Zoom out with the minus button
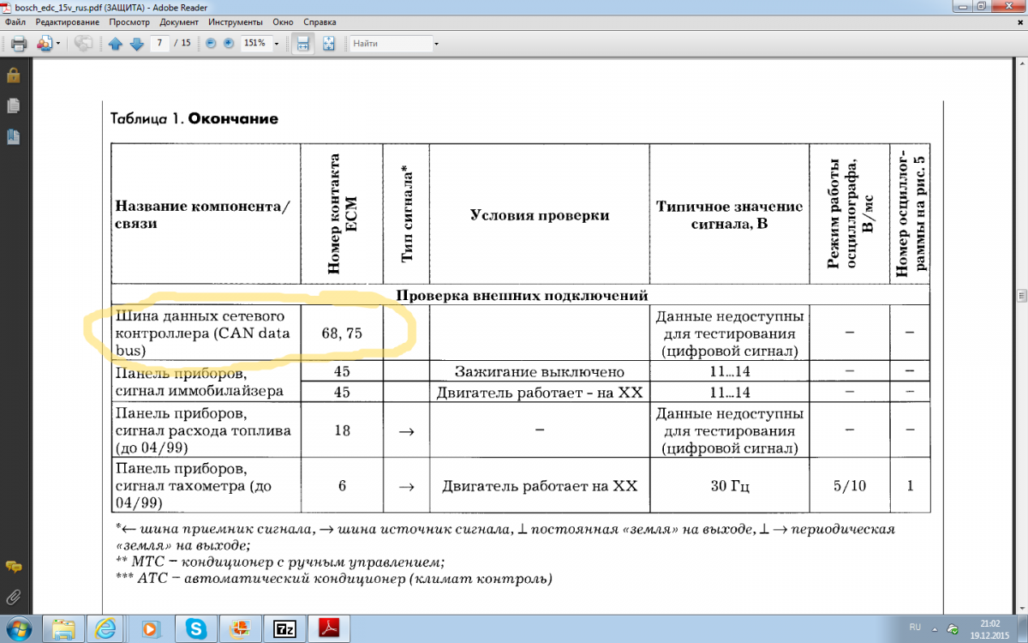 click(212, 43)
